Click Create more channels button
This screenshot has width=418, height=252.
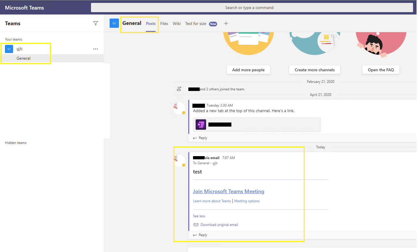coord(315,70)
